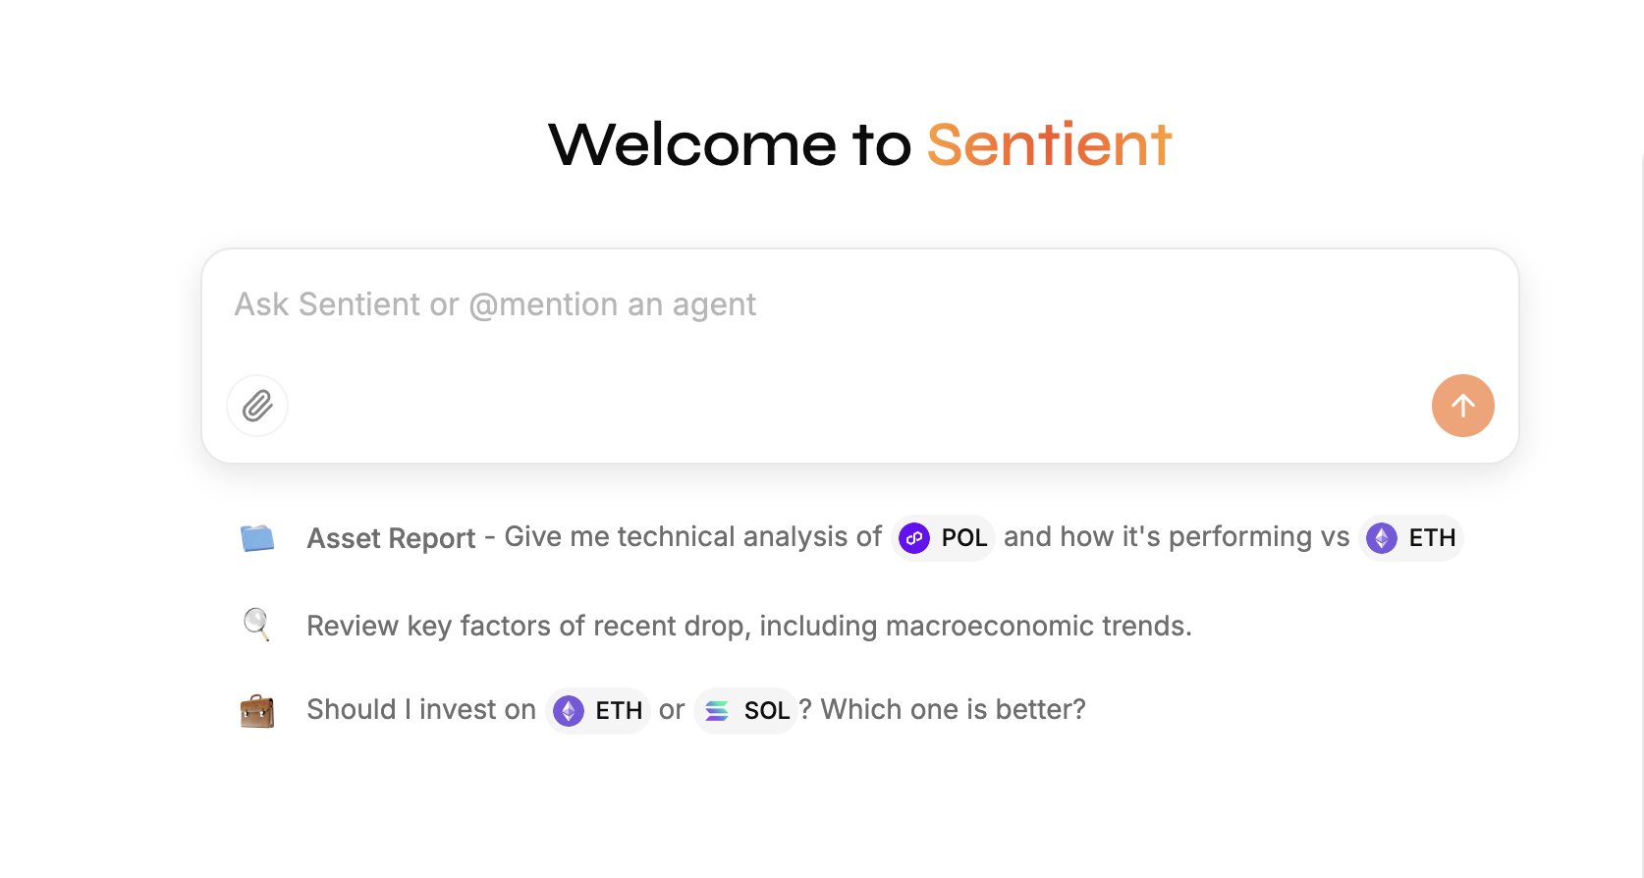Screen dimensions: 1644x878
Task: Click the "Which one is better?" text
Action: pyautogui.click(x=953, y=710)
